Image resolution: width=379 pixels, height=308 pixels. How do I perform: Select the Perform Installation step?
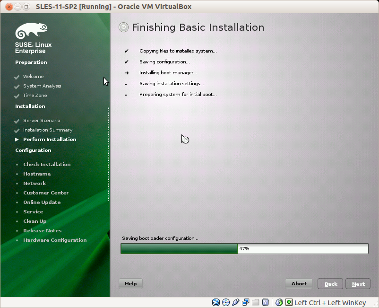(x=50, y=140)
